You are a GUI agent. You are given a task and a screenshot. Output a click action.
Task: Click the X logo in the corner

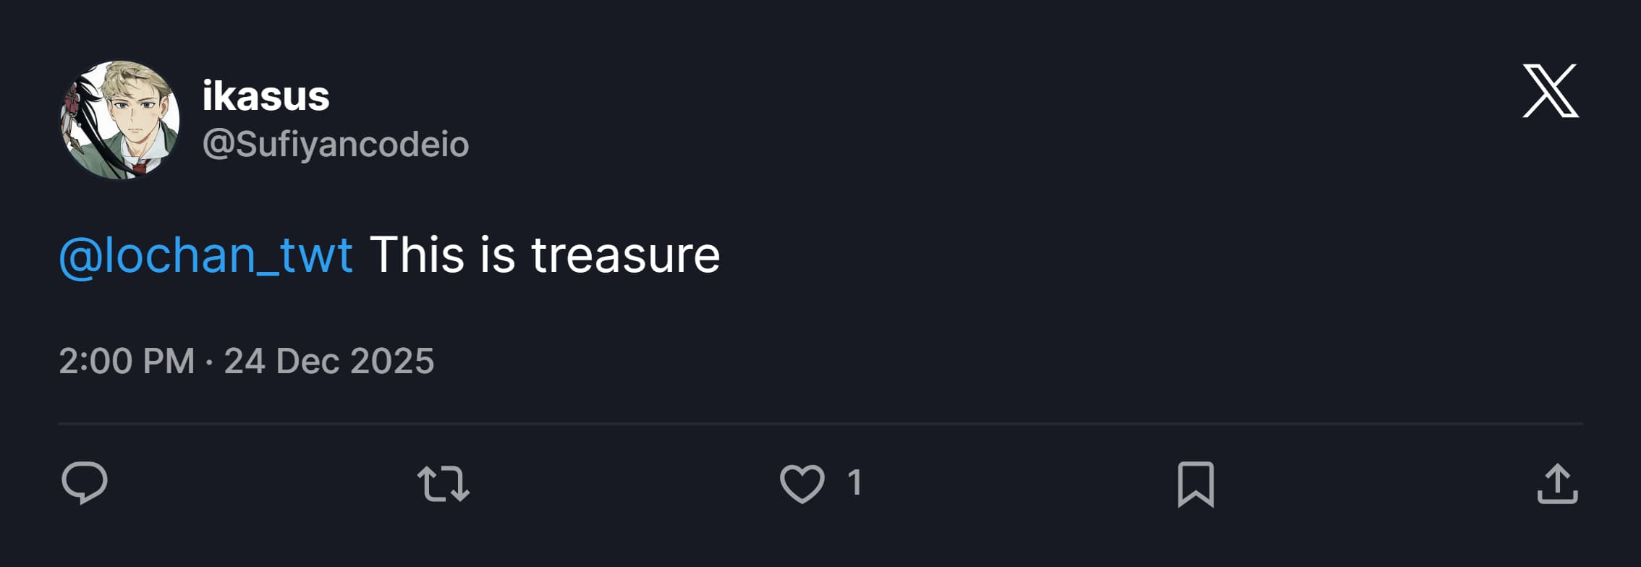1551,90
